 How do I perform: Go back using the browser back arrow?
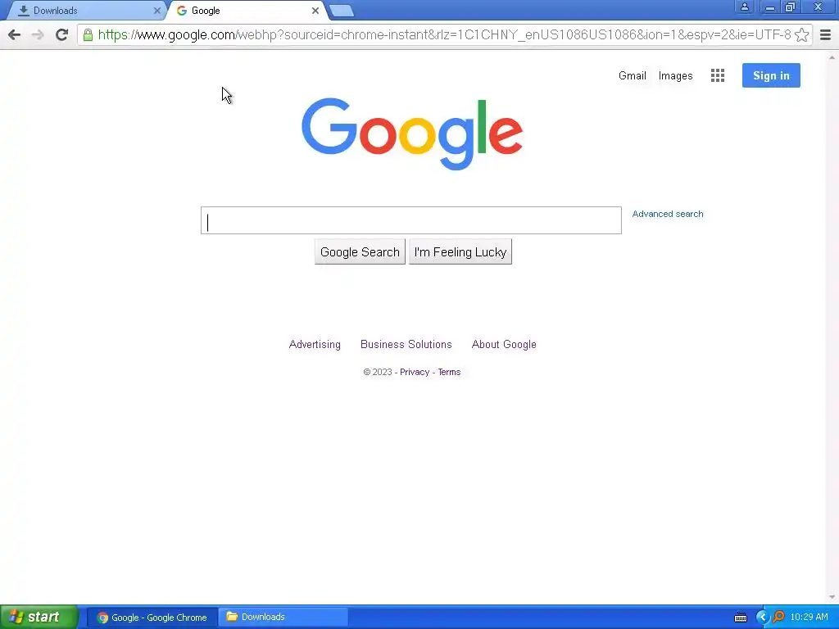(15, 34)
